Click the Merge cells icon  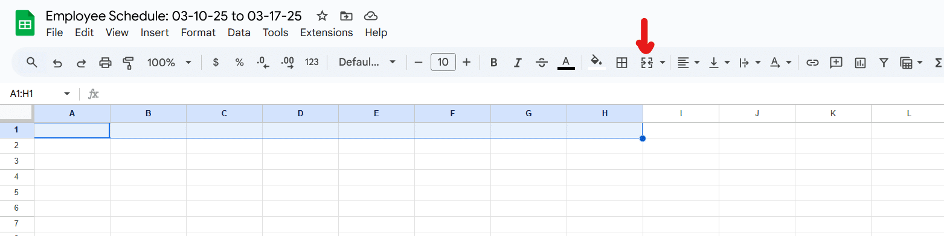(646, 63)
